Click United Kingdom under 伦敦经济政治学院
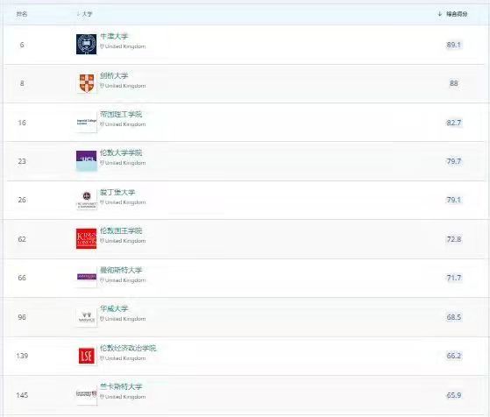The image size is (490, 417). (x=125, y=358)
